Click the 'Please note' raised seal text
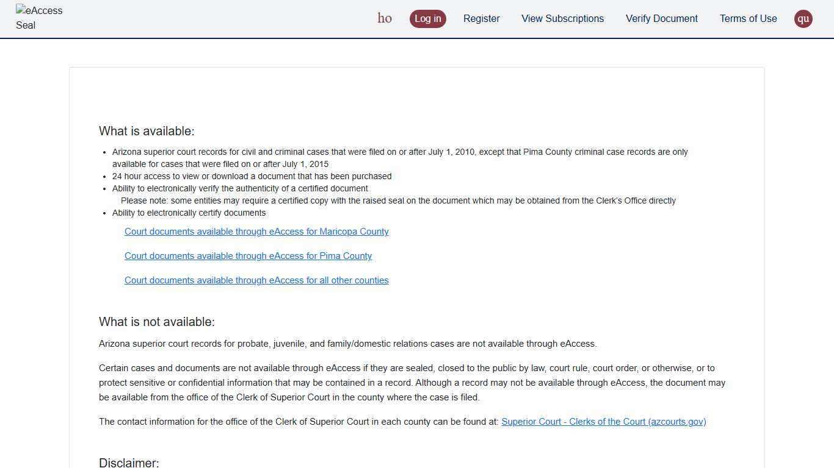 [398, 200]
